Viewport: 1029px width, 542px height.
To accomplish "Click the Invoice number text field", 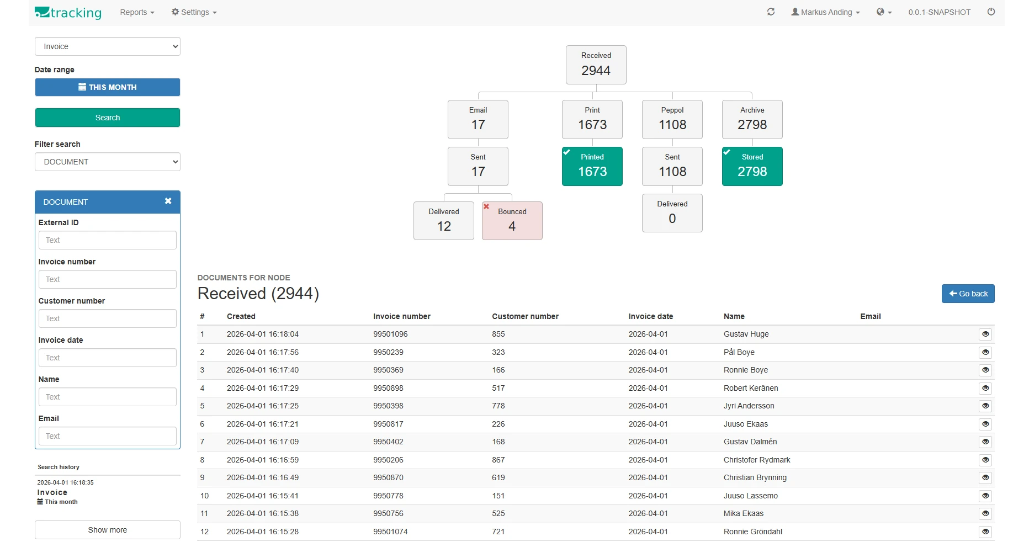I will tap(108, 279).
